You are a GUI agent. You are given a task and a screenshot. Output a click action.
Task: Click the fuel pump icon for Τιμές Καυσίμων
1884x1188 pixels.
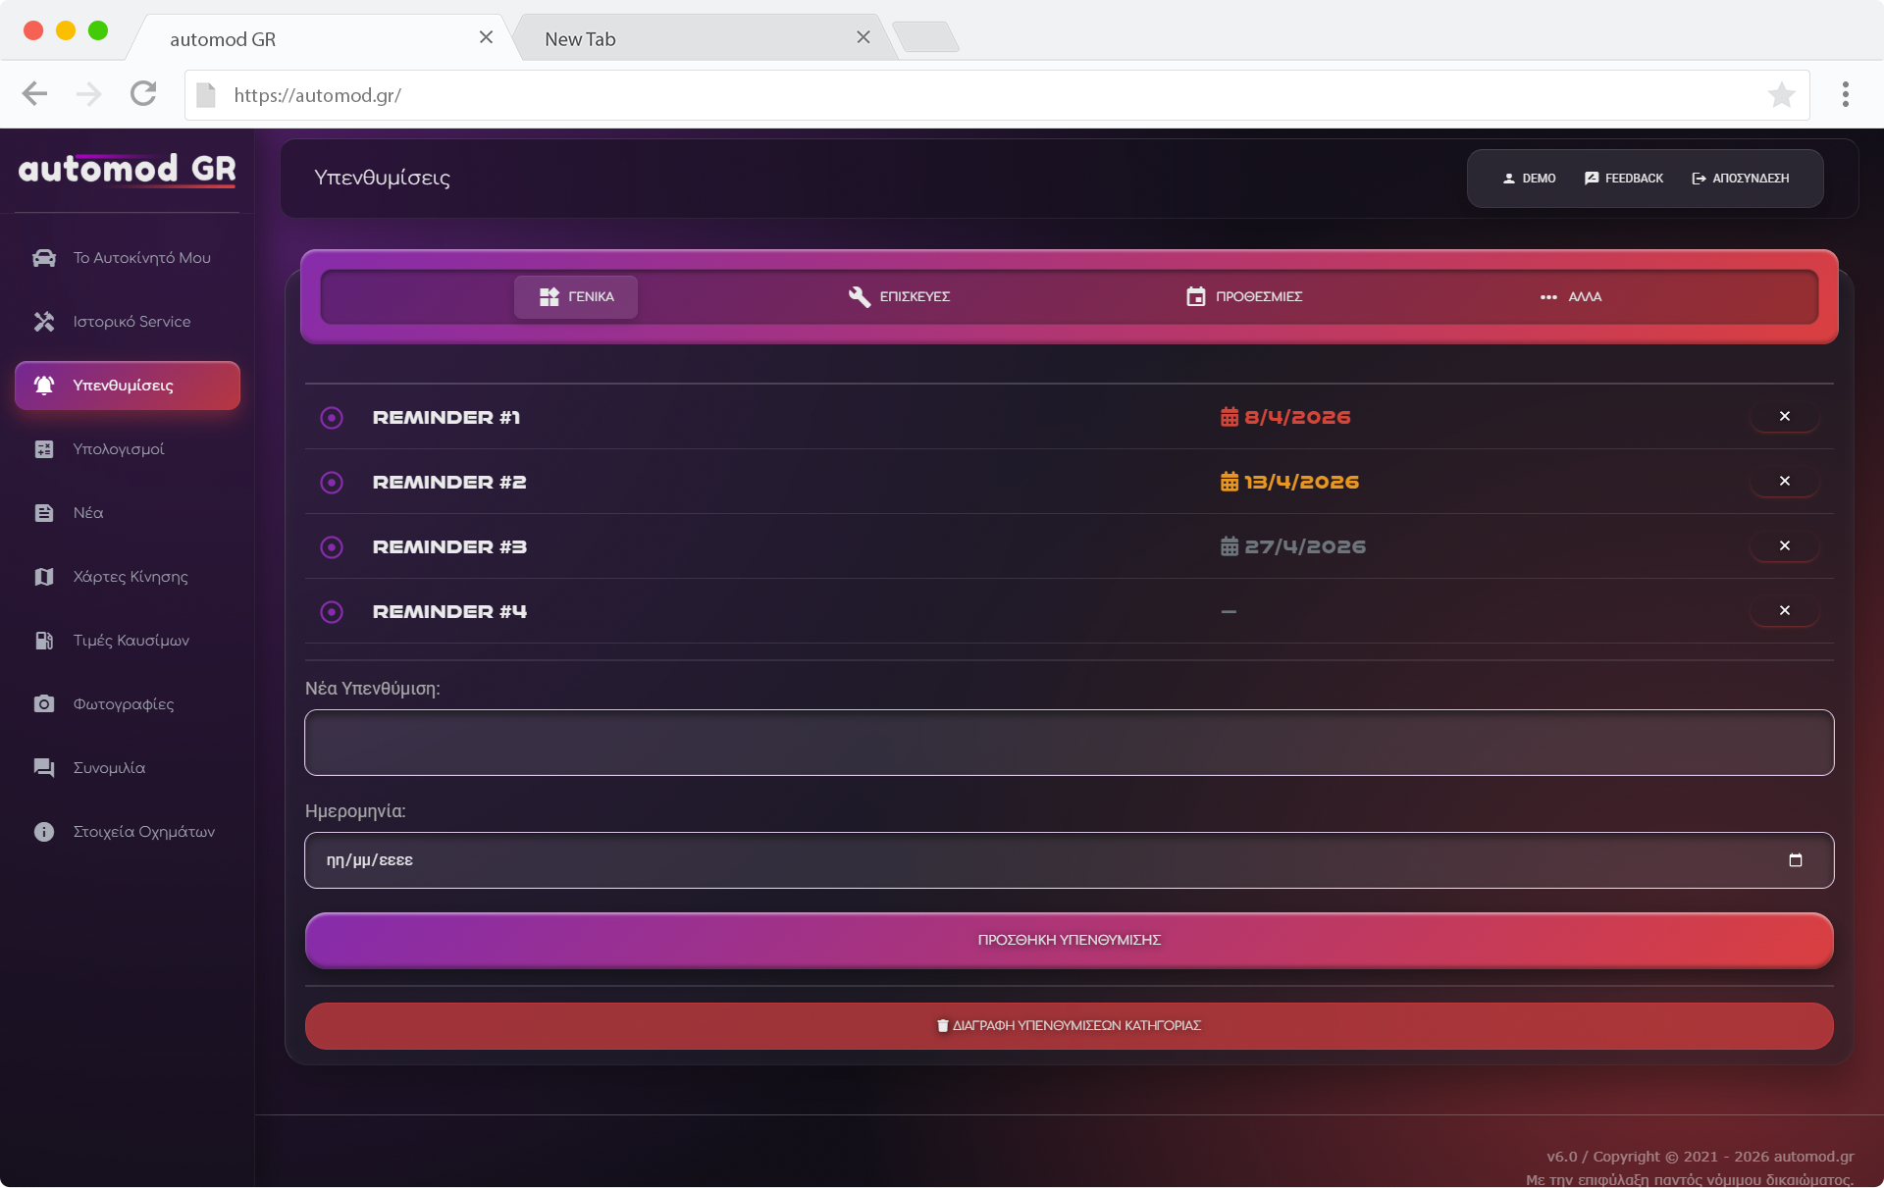click(44, 641)
